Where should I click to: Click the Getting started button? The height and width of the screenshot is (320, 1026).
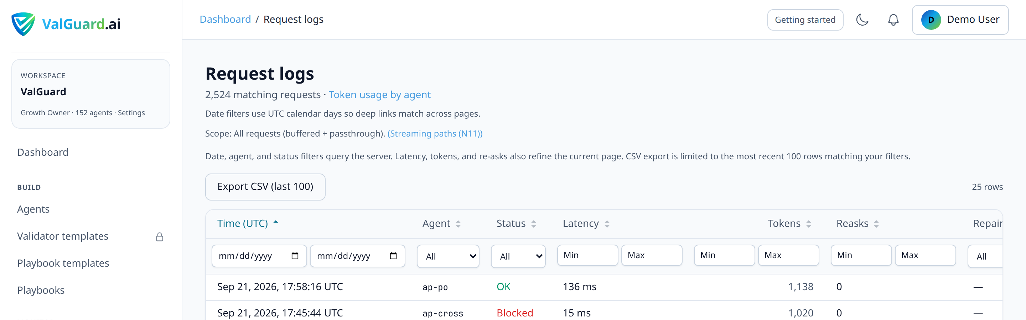805,20
